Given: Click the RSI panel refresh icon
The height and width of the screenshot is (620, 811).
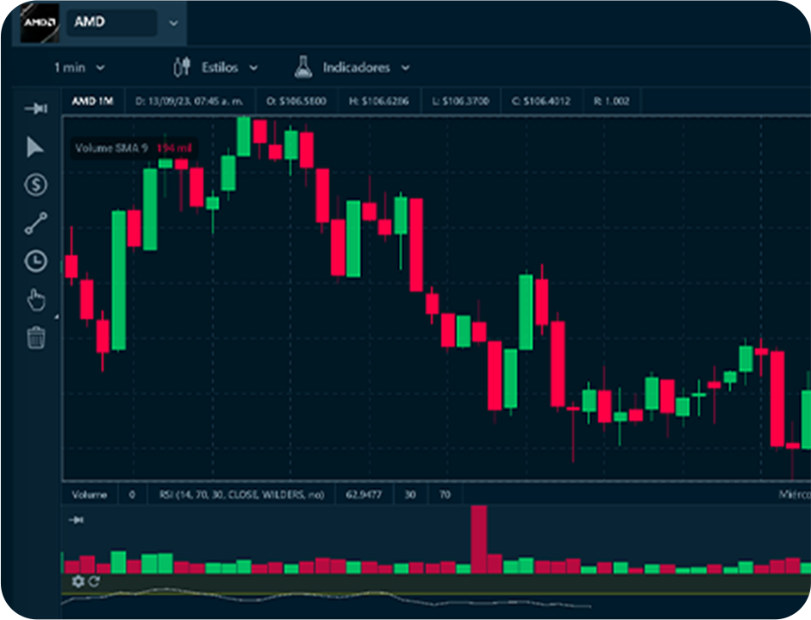Looking at the screenshot, I should click(94, 582).
